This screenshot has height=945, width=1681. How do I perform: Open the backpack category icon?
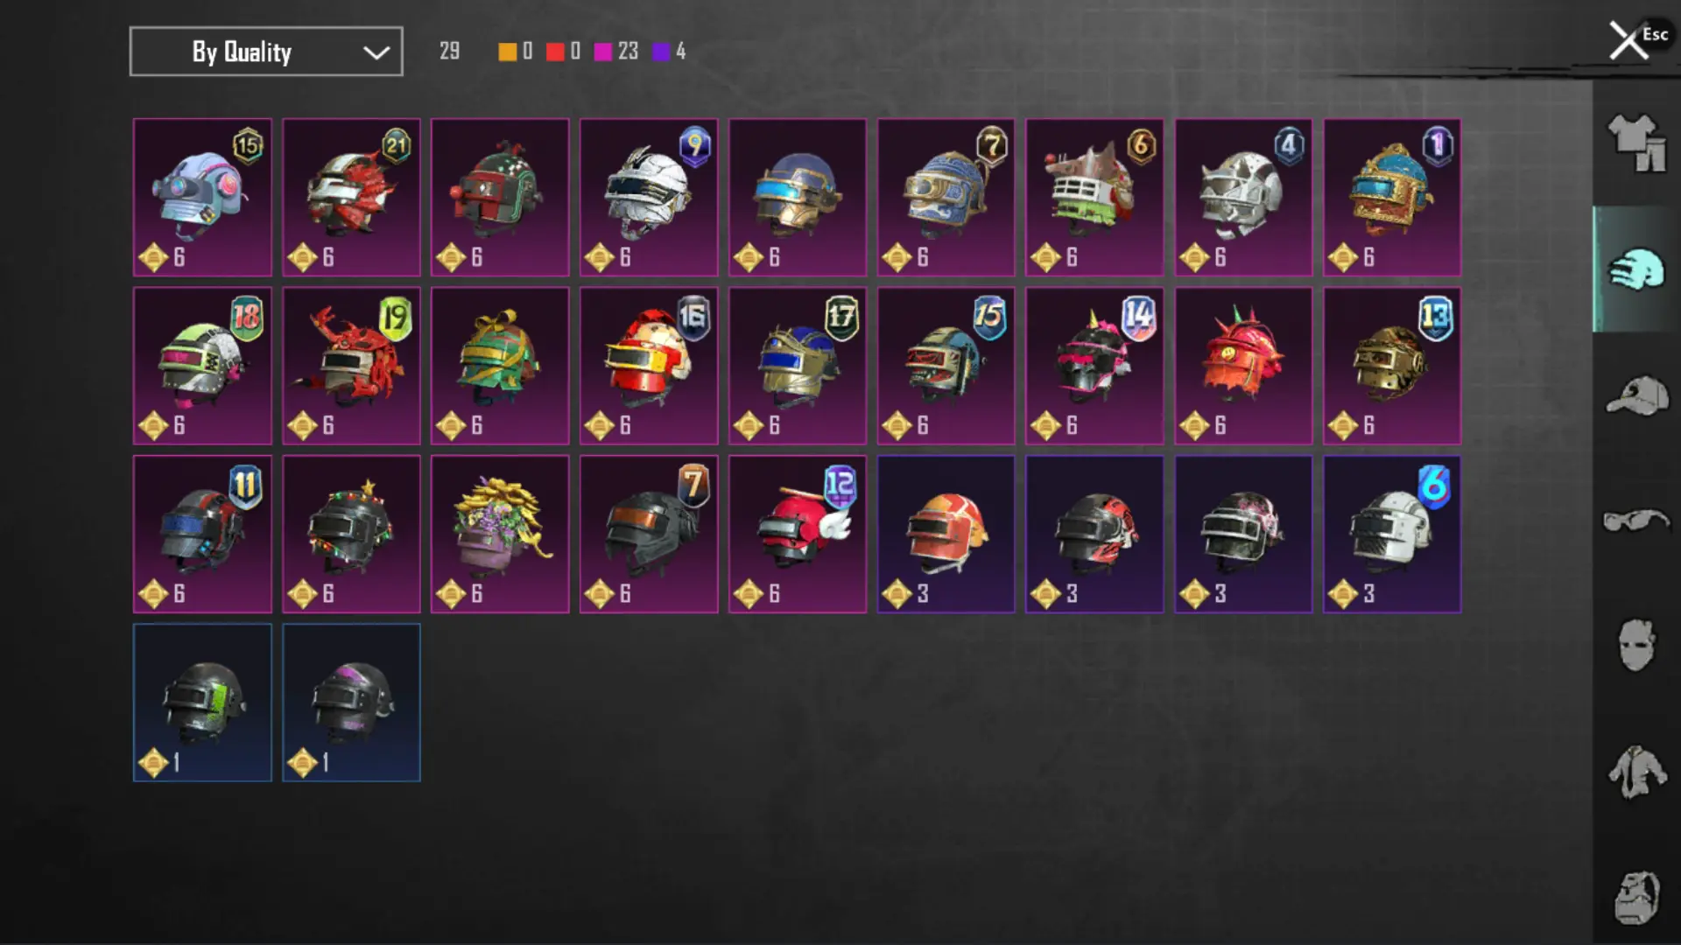(1635, 898)
